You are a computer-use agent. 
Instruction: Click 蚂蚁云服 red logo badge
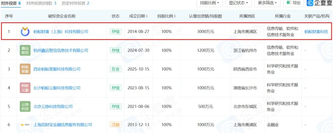click(x=25, y=88)
